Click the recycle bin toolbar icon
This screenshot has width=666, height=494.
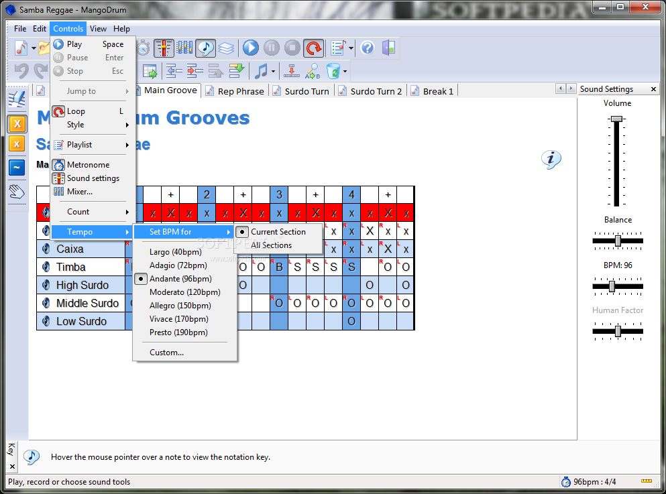point(333,71)
